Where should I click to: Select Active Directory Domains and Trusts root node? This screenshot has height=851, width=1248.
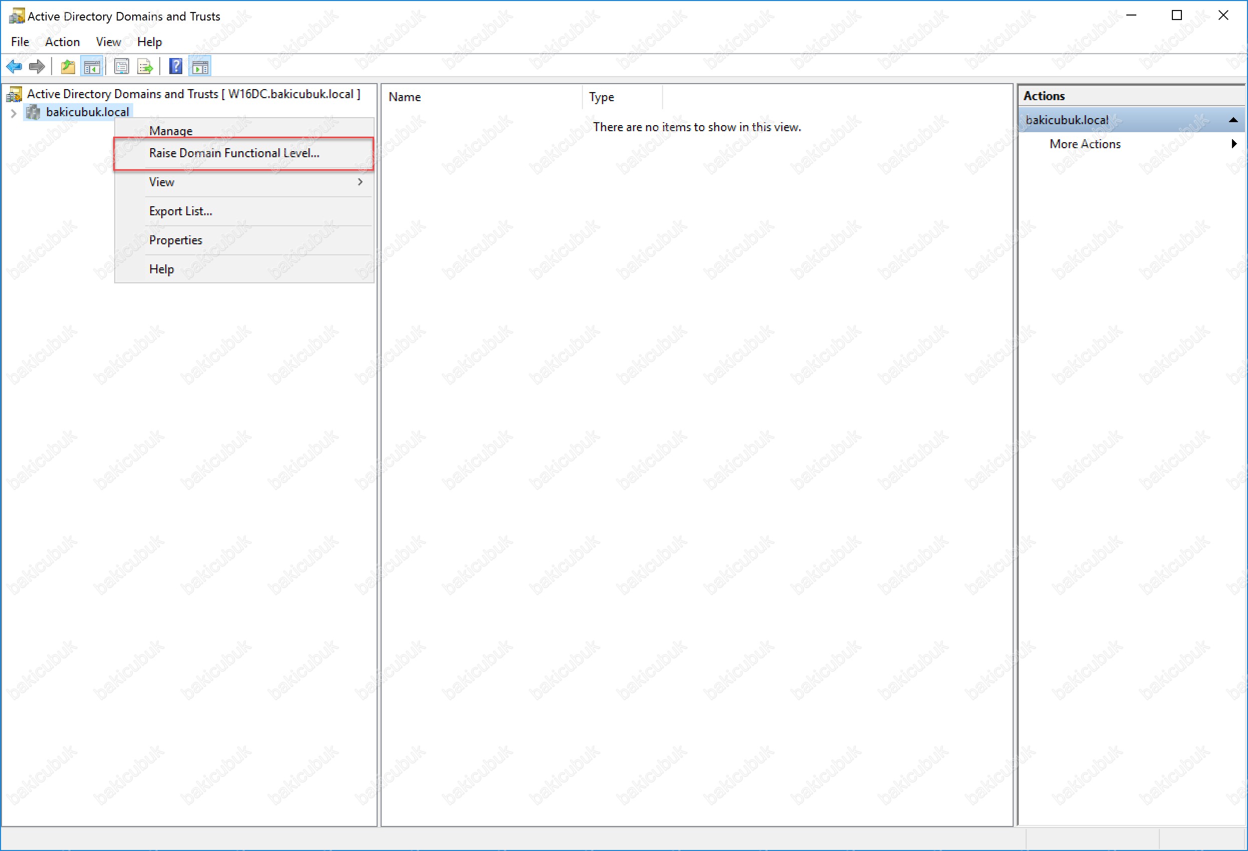click(193, 94)
